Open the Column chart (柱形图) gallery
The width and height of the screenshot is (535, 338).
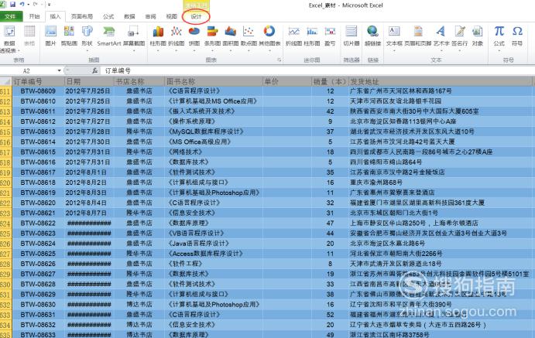pos(158,38)
